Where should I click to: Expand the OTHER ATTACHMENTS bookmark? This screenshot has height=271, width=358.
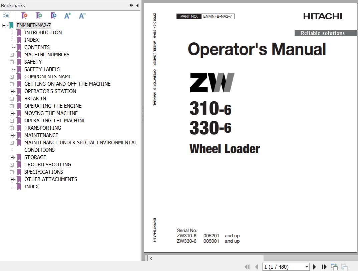pyautogui.click(x=12, y=179)
